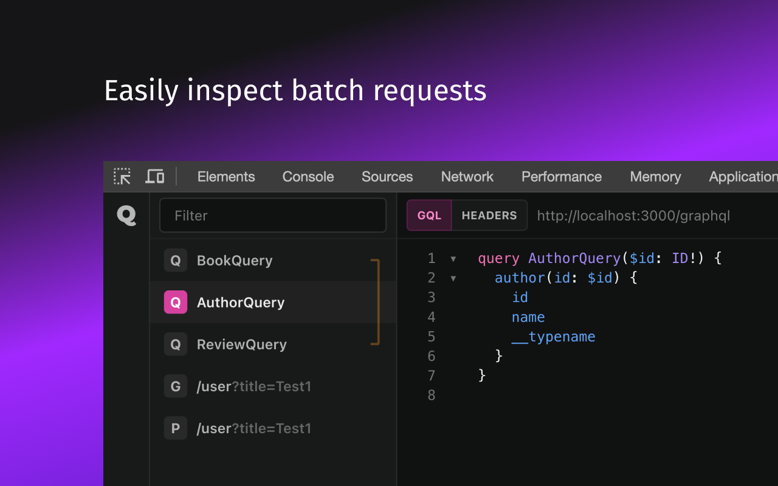
Task: Select the BookQuery request row
Action: (273, 261)
